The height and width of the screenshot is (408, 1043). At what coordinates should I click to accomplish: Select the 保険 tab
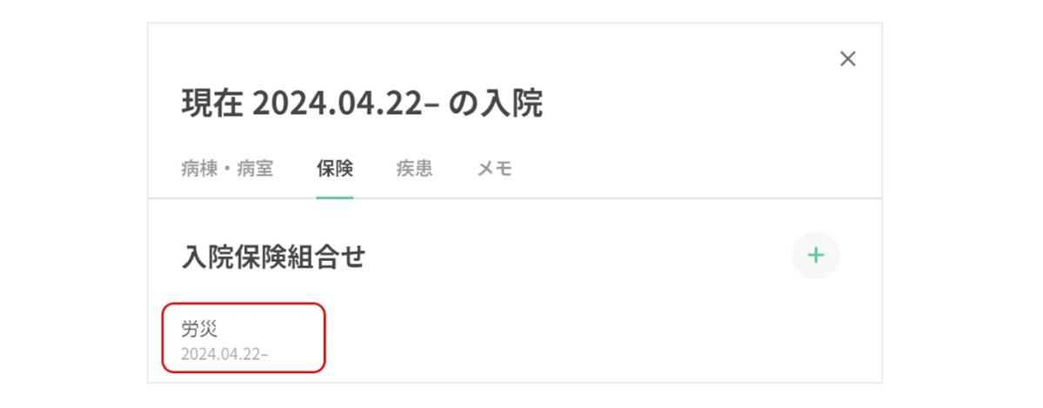tap(335, 169)
